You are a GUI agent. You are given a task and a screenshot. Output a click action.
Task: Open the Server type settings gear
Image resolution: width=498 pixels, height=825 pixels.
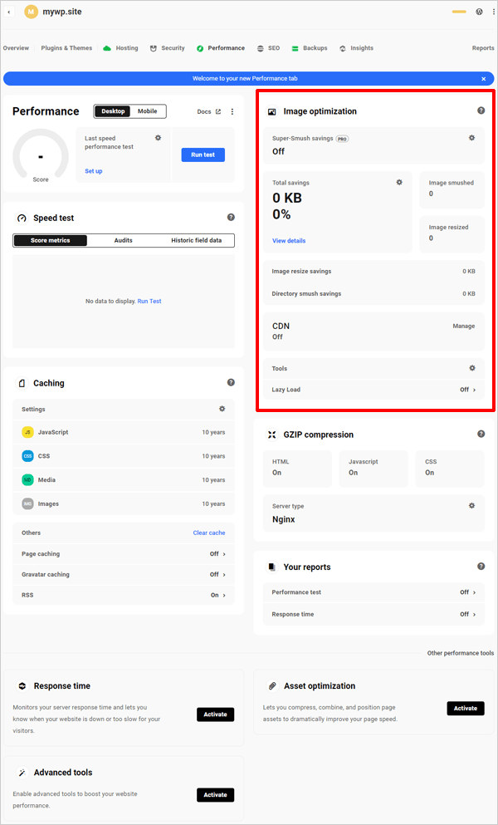[471, 505]
